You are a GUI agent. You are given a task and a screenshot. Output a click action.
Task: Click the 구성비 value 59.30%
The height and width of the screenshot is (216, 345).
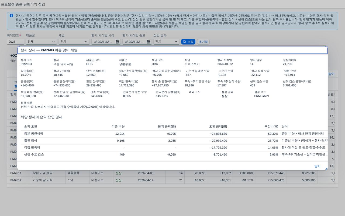click(x=273, y=134)
